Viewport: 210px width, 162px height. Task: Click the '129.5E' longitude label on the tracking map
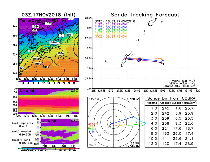pos(154,91)
